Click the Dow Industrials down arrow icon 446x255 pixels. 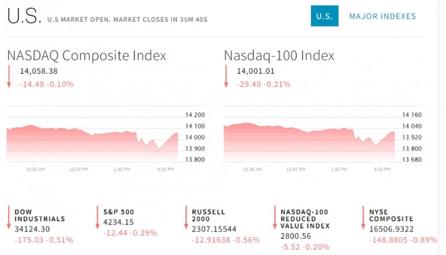[x=9, y=218]
